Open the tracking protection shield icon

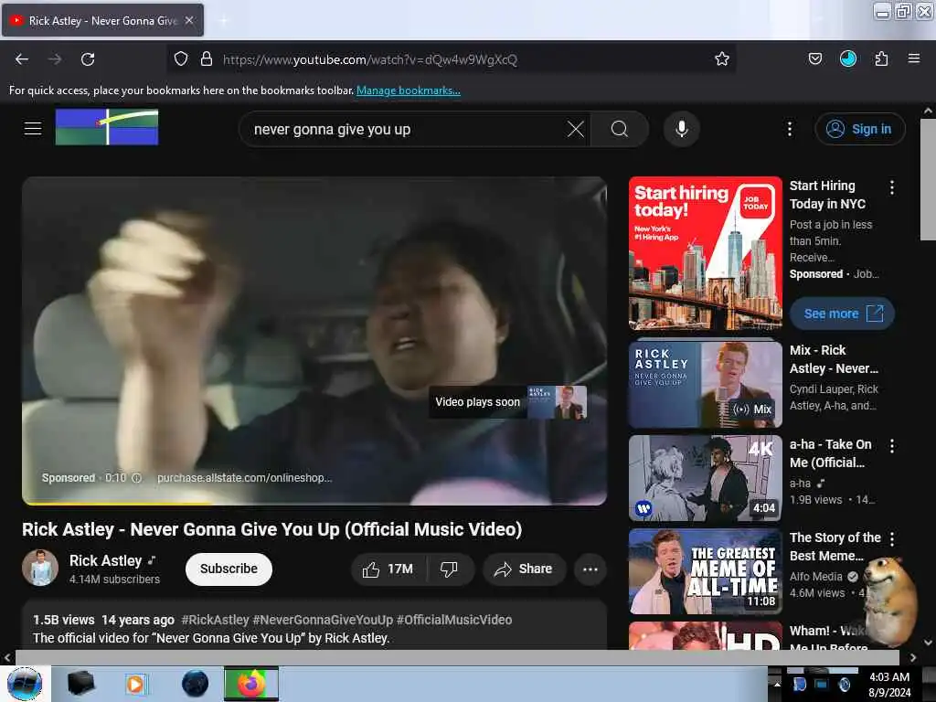pos(181,58)
